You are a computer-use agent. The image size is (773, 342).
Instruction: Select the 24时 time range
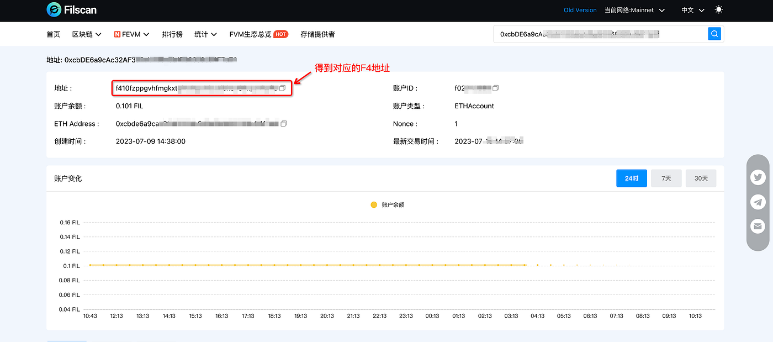[x=631, y=178]
